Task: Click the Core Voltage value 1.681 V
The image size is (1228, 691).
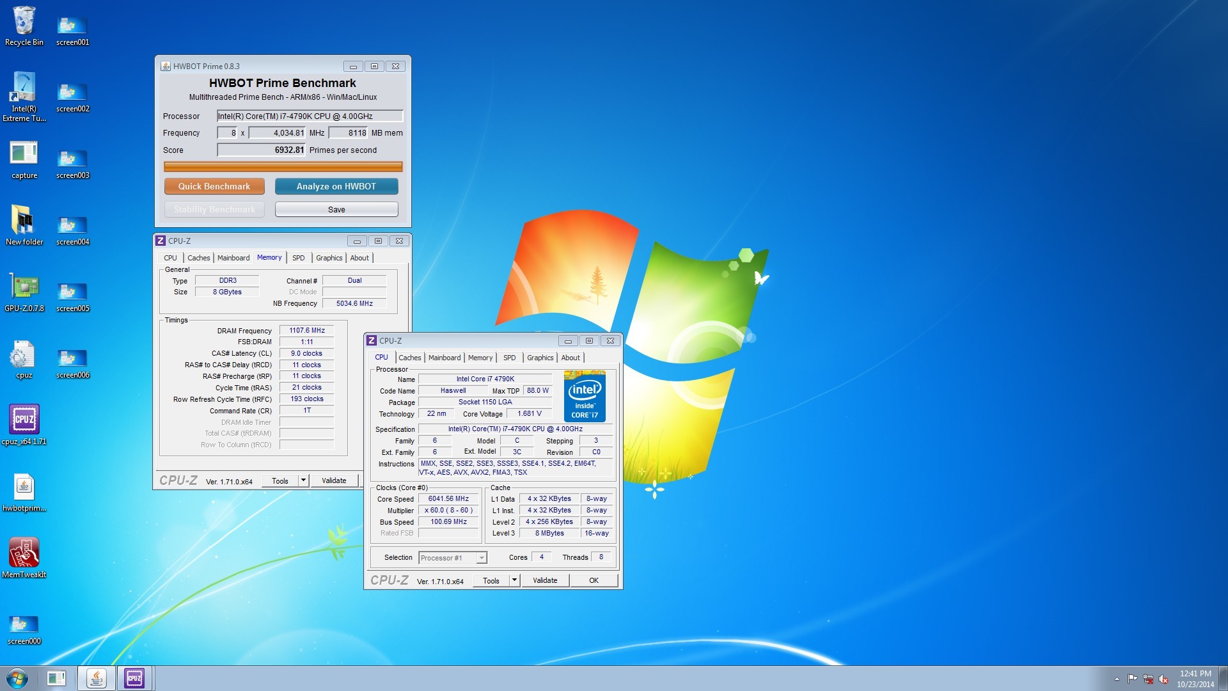Action: pos(530,413)
